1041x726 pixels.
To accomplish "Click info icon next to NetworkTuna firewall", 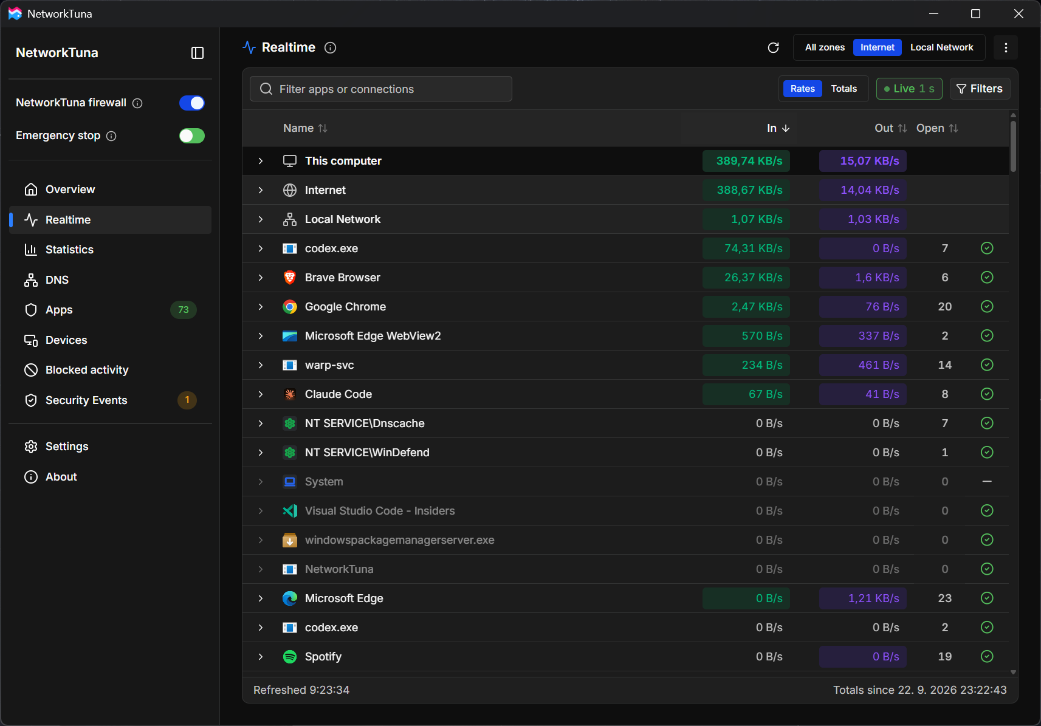I will (x=137, y=103).
